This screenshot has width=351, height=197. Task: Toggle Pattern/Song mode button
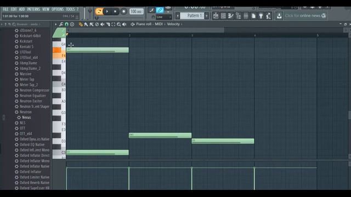[x=99, y=11]
